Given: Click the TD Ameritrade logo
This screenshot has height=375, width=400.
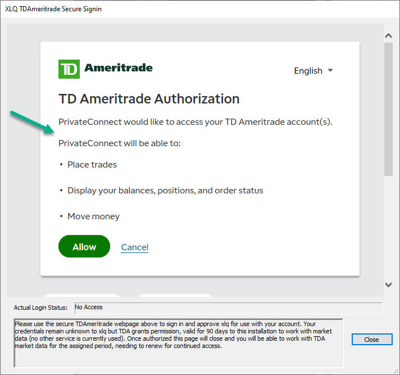Looking at the screenshot, I should [x=106, y=69].
